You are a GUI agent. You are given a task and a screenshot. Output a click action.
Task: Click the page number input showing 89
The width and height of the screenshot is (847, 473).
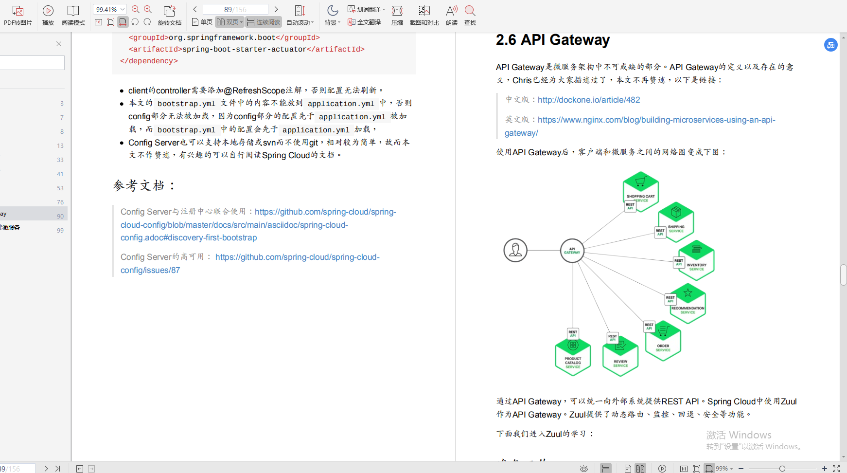pyautogui.click(x=236, y=9)
